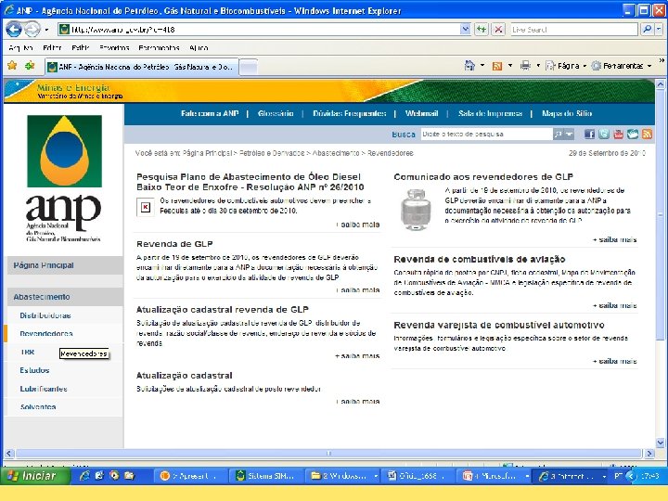
Task: Expand the feeds dropdown arrow
Action: point(510,66)
